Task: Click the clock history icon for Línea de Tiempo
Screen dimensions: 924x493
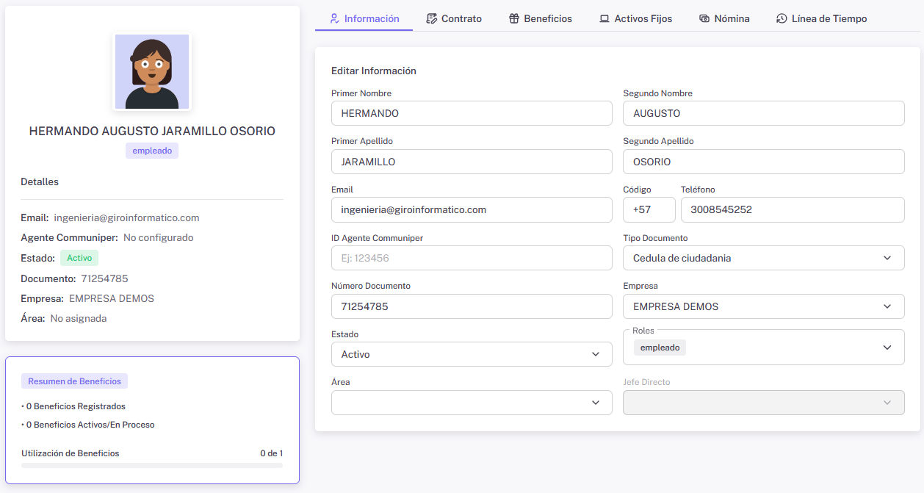Action: (782, 18)
